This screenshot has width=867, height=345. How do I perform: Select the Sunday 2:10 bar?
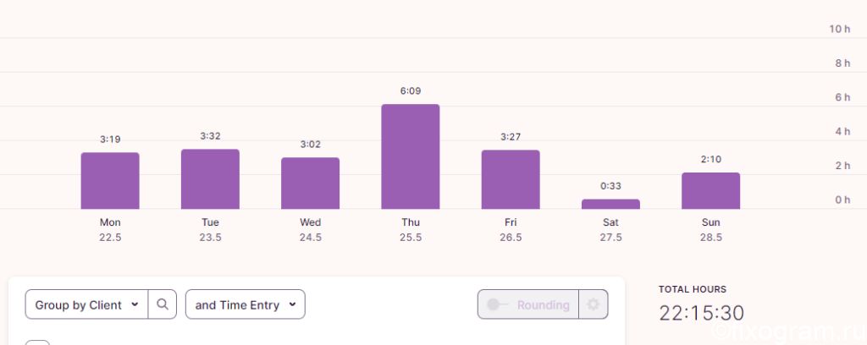click(710, 190)
